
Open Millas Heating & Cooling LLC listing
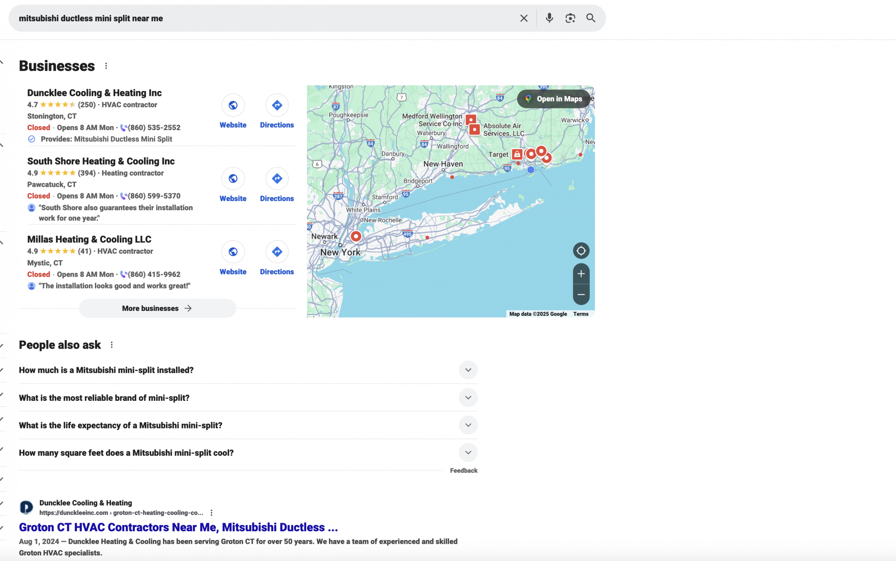click(x=89, y=239)
